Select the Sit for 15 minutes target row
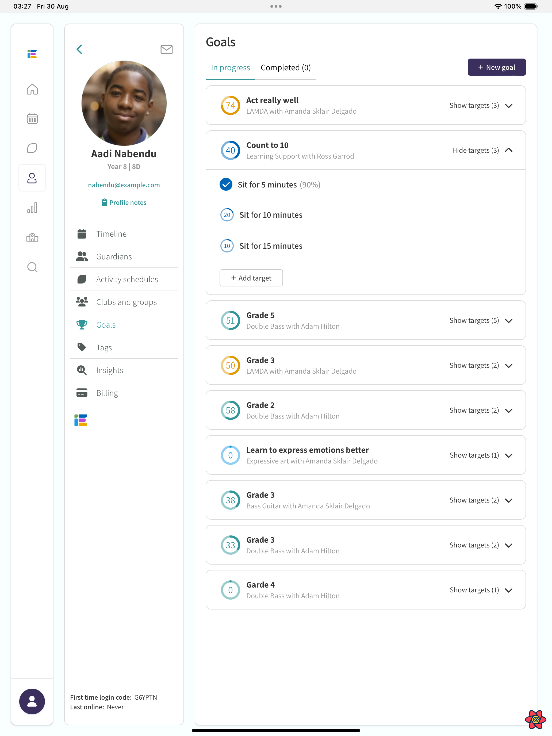The image size is (552, 736). [x=366, y=246]
